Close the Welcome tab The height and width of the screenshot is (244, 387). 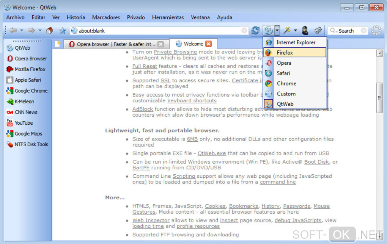pos(209,44)
